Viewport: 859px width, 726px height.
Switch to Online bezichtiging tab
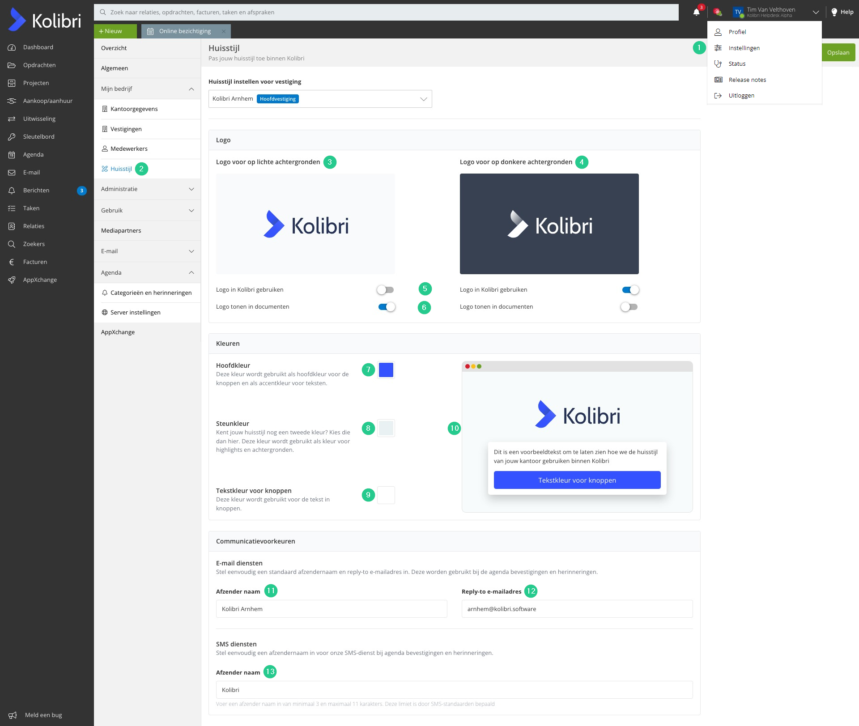(x=185, y=31)
